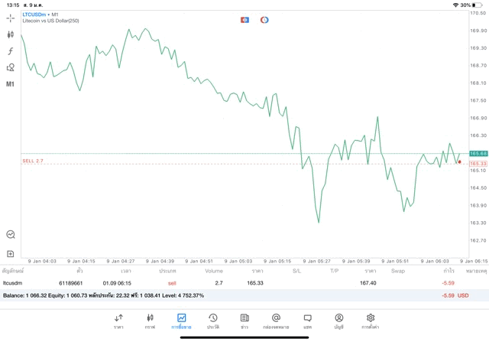The height and width of the screenshot is (342, 489).
Task: Tap the SELL 2.7 order line
Action: coord(34,161)
